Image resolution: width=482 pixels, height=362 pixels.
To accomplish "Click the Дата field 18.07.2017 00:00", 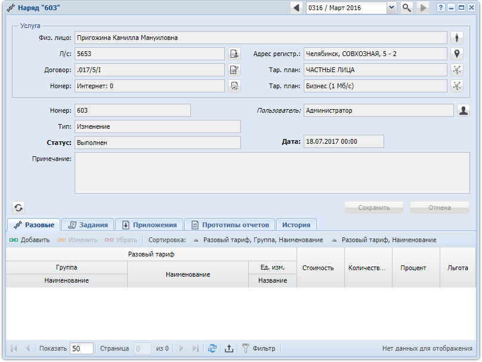I will [x=344, y=141].
